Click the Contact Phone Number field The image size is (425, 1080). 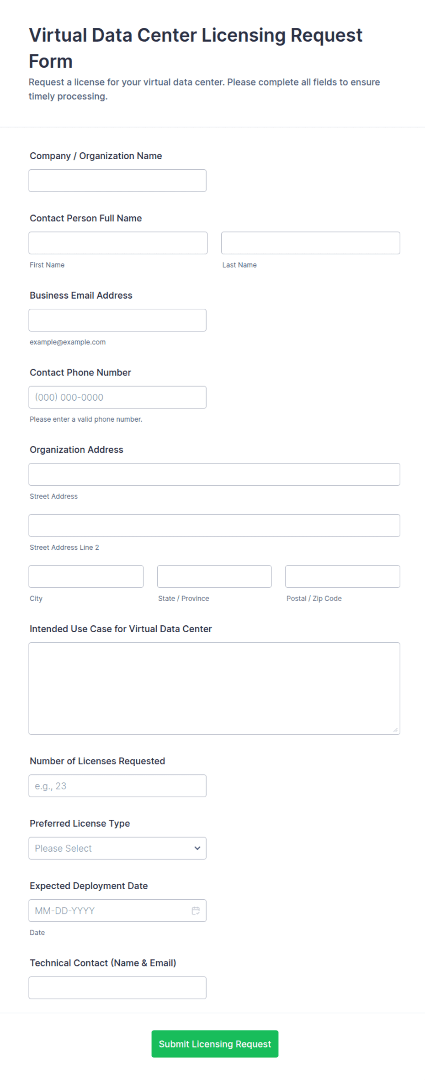pos(117,397)
